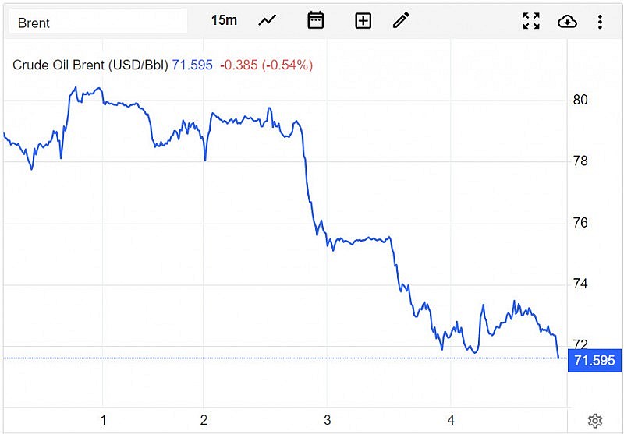Screen dimensions: 624x434
Task: Open chart settings gear icon
Action: click(x=595, y=421)
